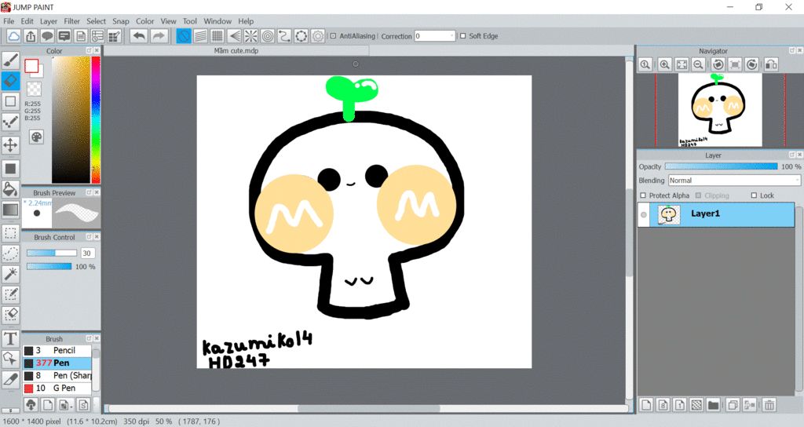The height and width of the screenshot is (427, 804).
Task: Select the rectangular Select tool
Action: [10, 233]
